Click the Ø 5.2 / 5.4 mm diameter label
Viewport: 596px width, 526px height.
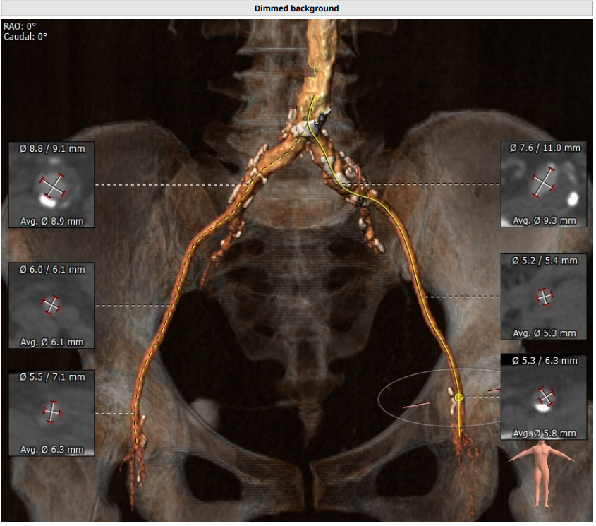544,261
